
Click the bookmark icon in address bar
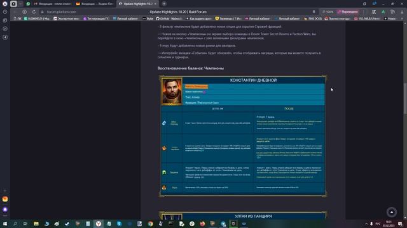pyautogui.click(x=314, y=12)
